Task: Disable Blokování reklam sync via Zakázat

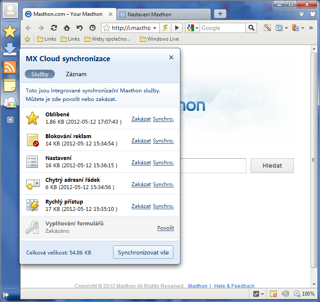Action: (x=141, y=141)
